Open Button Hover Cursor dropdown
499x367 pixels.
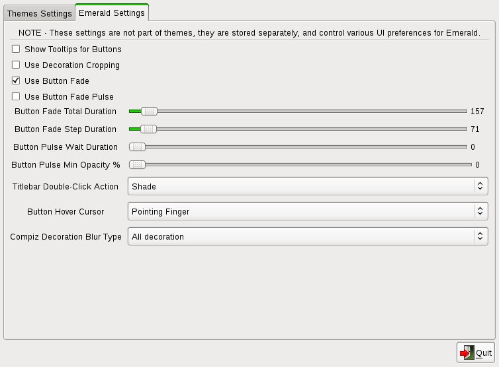coord(308,211)
